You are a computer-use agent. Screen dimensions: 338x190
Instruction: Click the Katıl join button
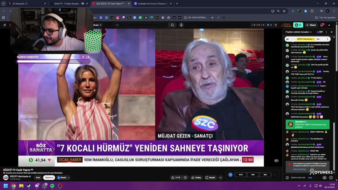click(38, 178)
